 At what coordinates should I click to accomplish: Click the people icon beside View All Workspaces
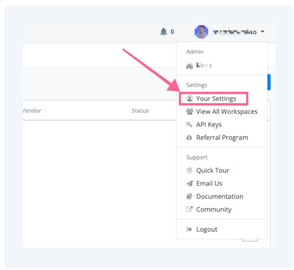[x=189, y=111]
